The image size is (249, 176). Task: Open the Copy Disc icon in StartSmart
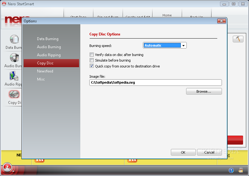point(14,95)
